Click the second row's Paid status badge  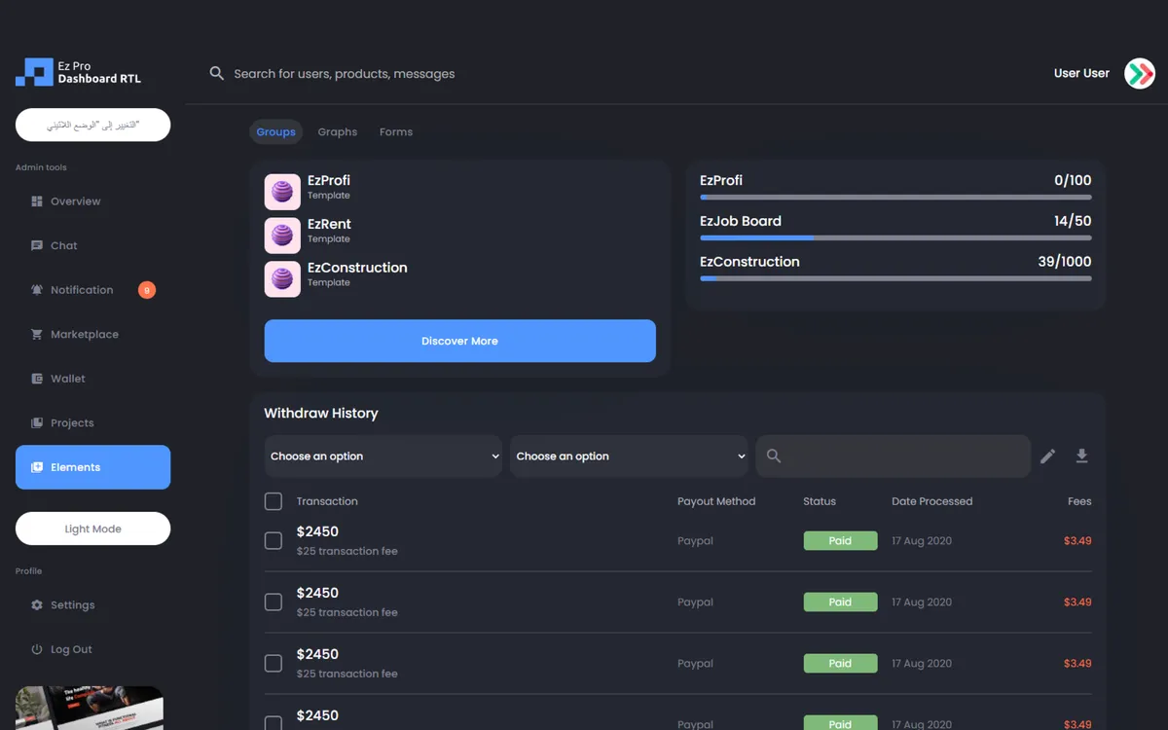tap(840, 602)
